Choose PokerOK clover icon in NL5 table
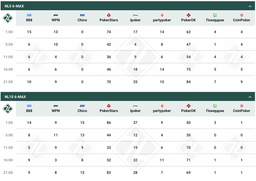The height and width of the screenshot is (181, 256). coord(188,15)
